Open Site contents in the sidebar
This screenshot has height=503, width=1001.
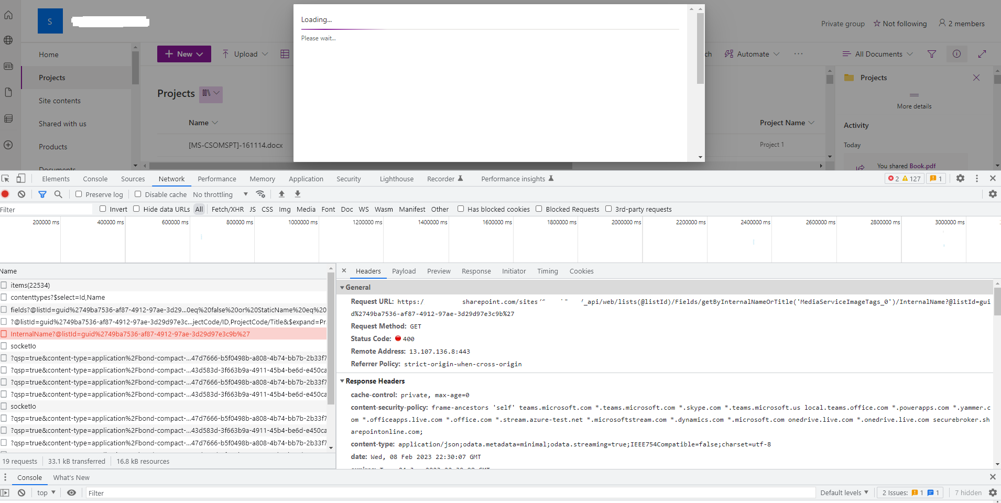pyautogui.click(x=59, y=100)
